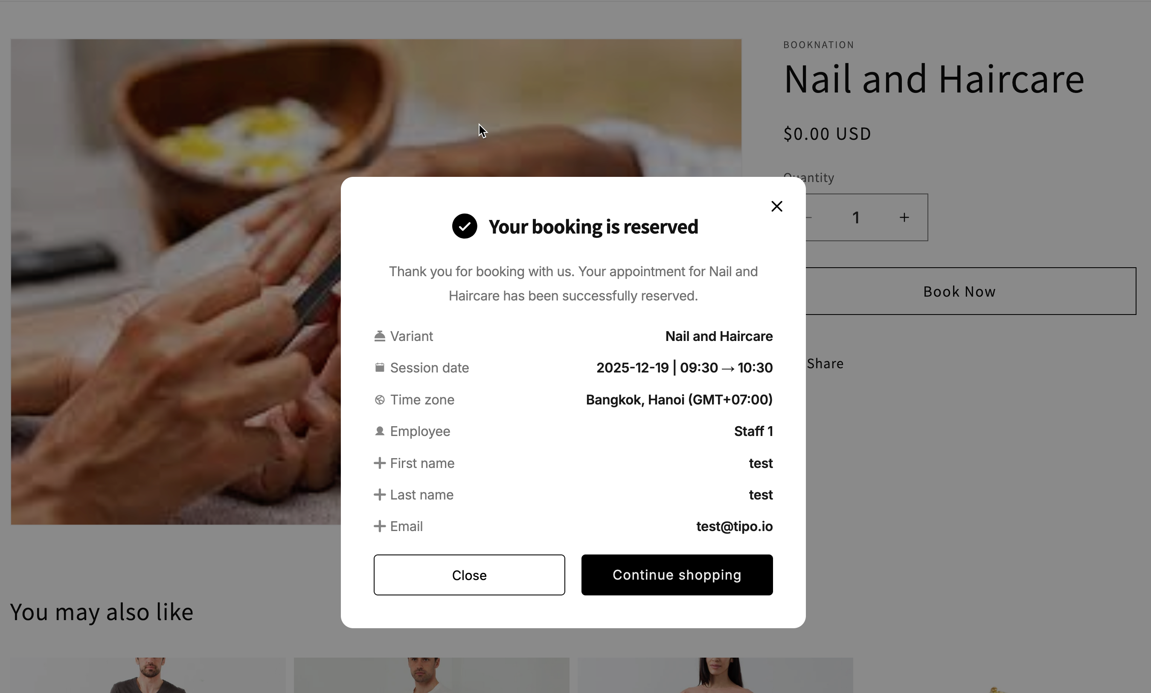The width and height of the screenshot is (1151, 693).
Task: Click the black checkmark confirmation icon
Action: 464,226
